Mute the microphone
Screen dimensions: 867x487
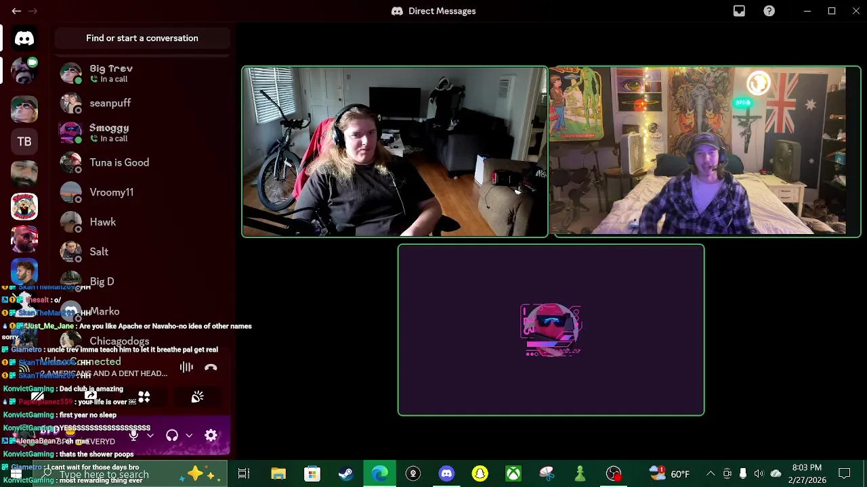coord(133,436)
